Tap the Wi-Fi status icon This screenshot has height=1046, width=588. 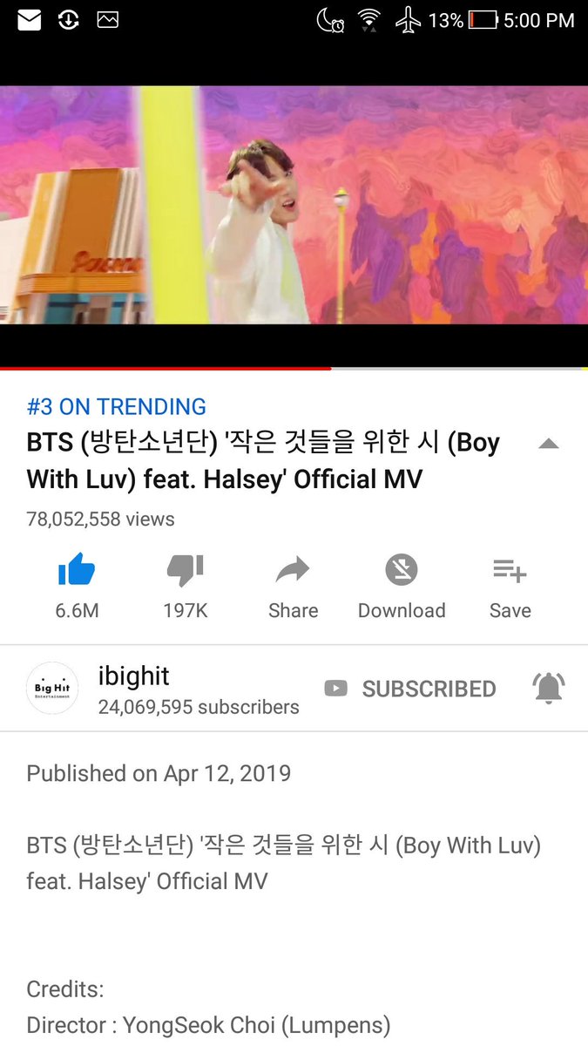[x=369, y=19]
